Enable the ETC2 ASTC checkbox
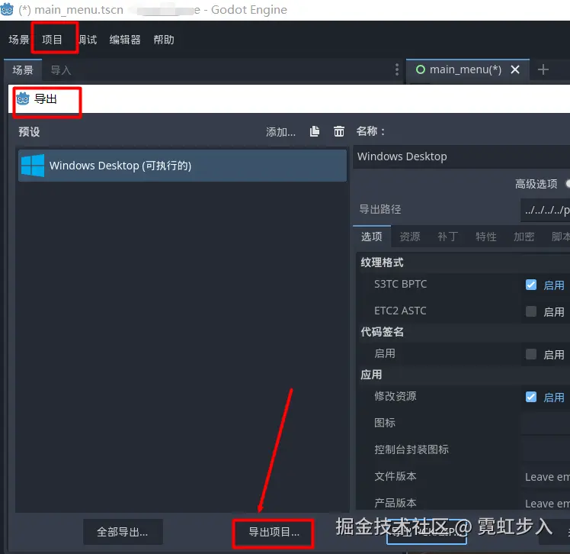Image resolution: width=570 pixels, height=554 pixels. tap(531, 311)
